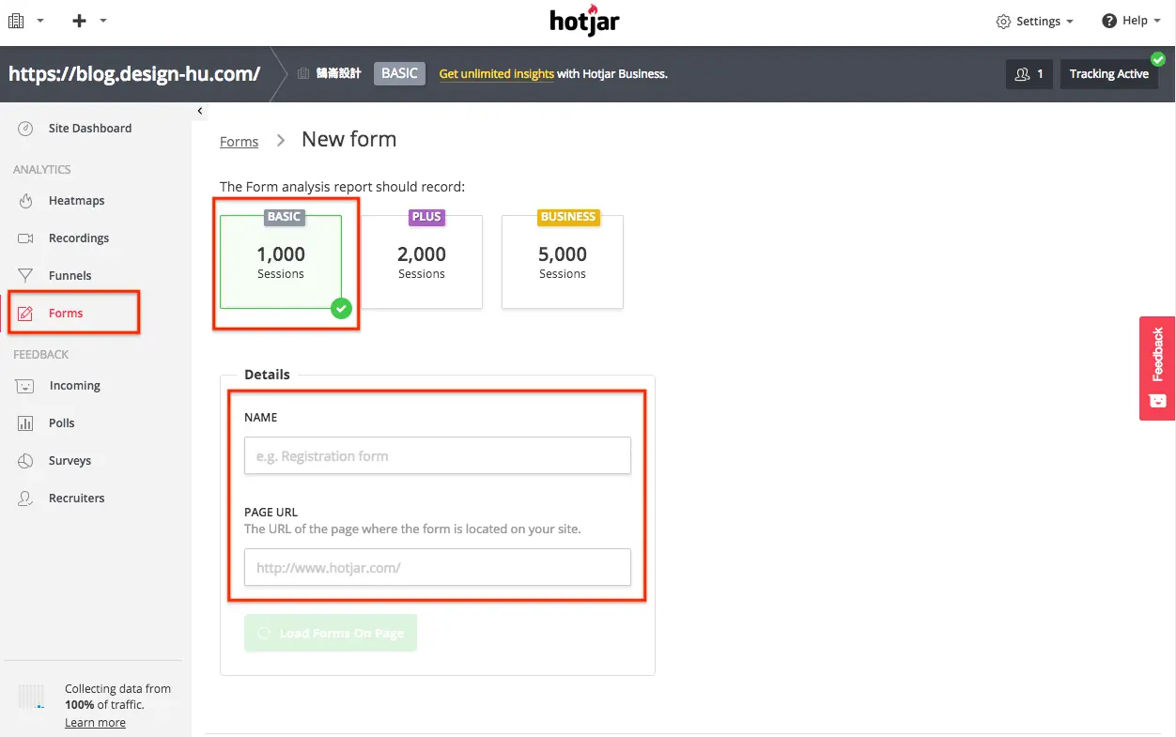This screenshot has width=1176, height=737.
Task: Click the Hotjar logo
Action: point(584,21)
